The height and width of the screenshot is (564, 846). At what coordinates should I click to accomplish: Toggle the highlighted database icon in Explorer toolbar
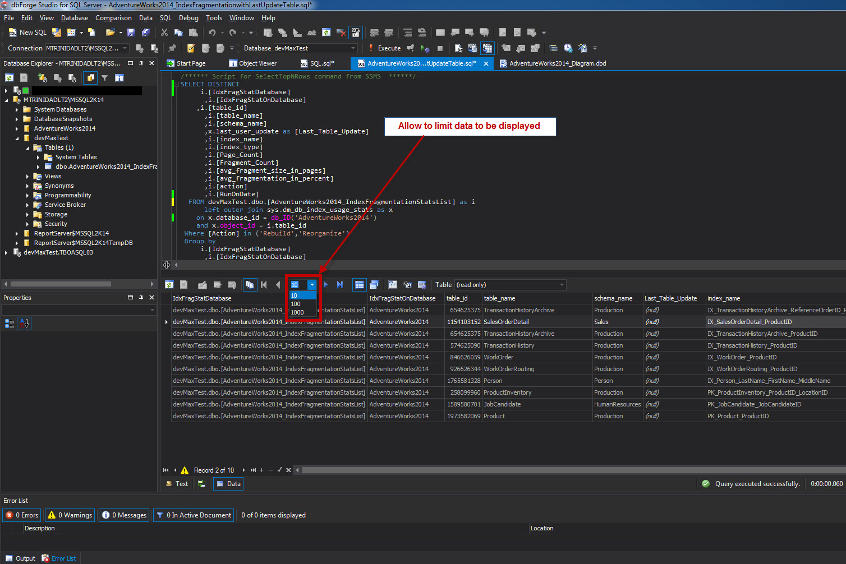click(90, 78)
